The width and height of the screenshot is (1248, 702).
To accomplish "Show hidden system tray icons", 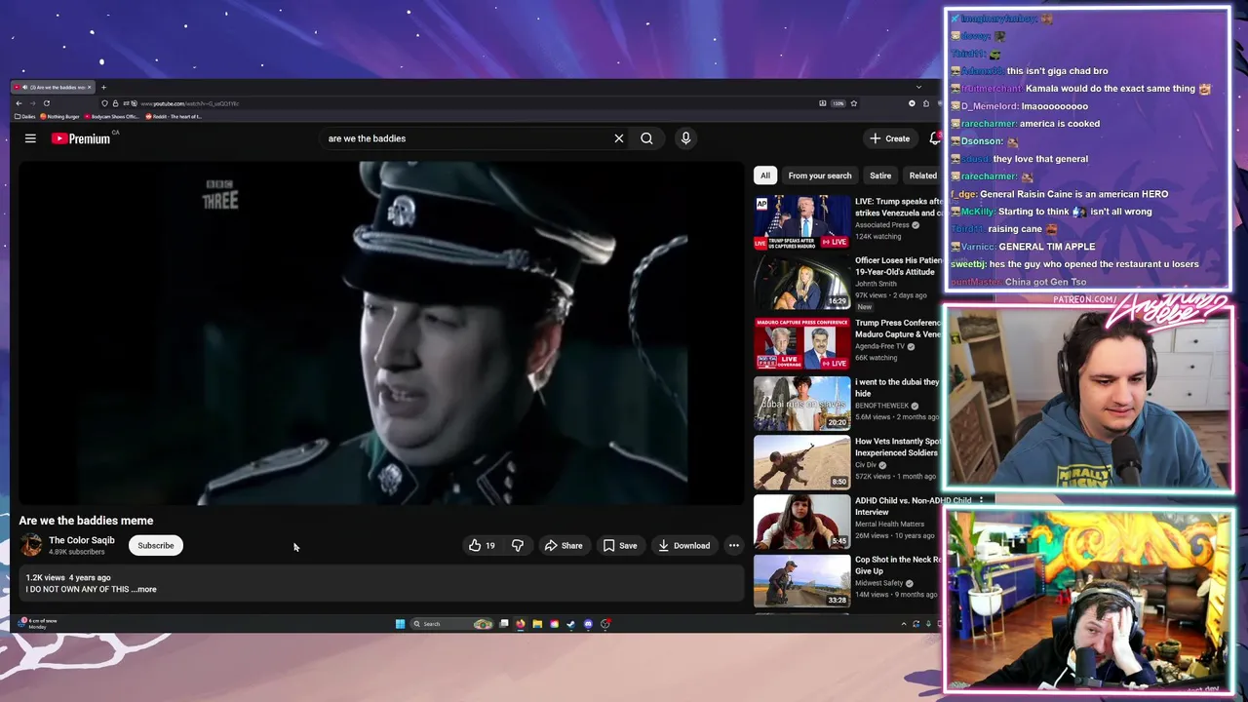I will coord(904,624).
